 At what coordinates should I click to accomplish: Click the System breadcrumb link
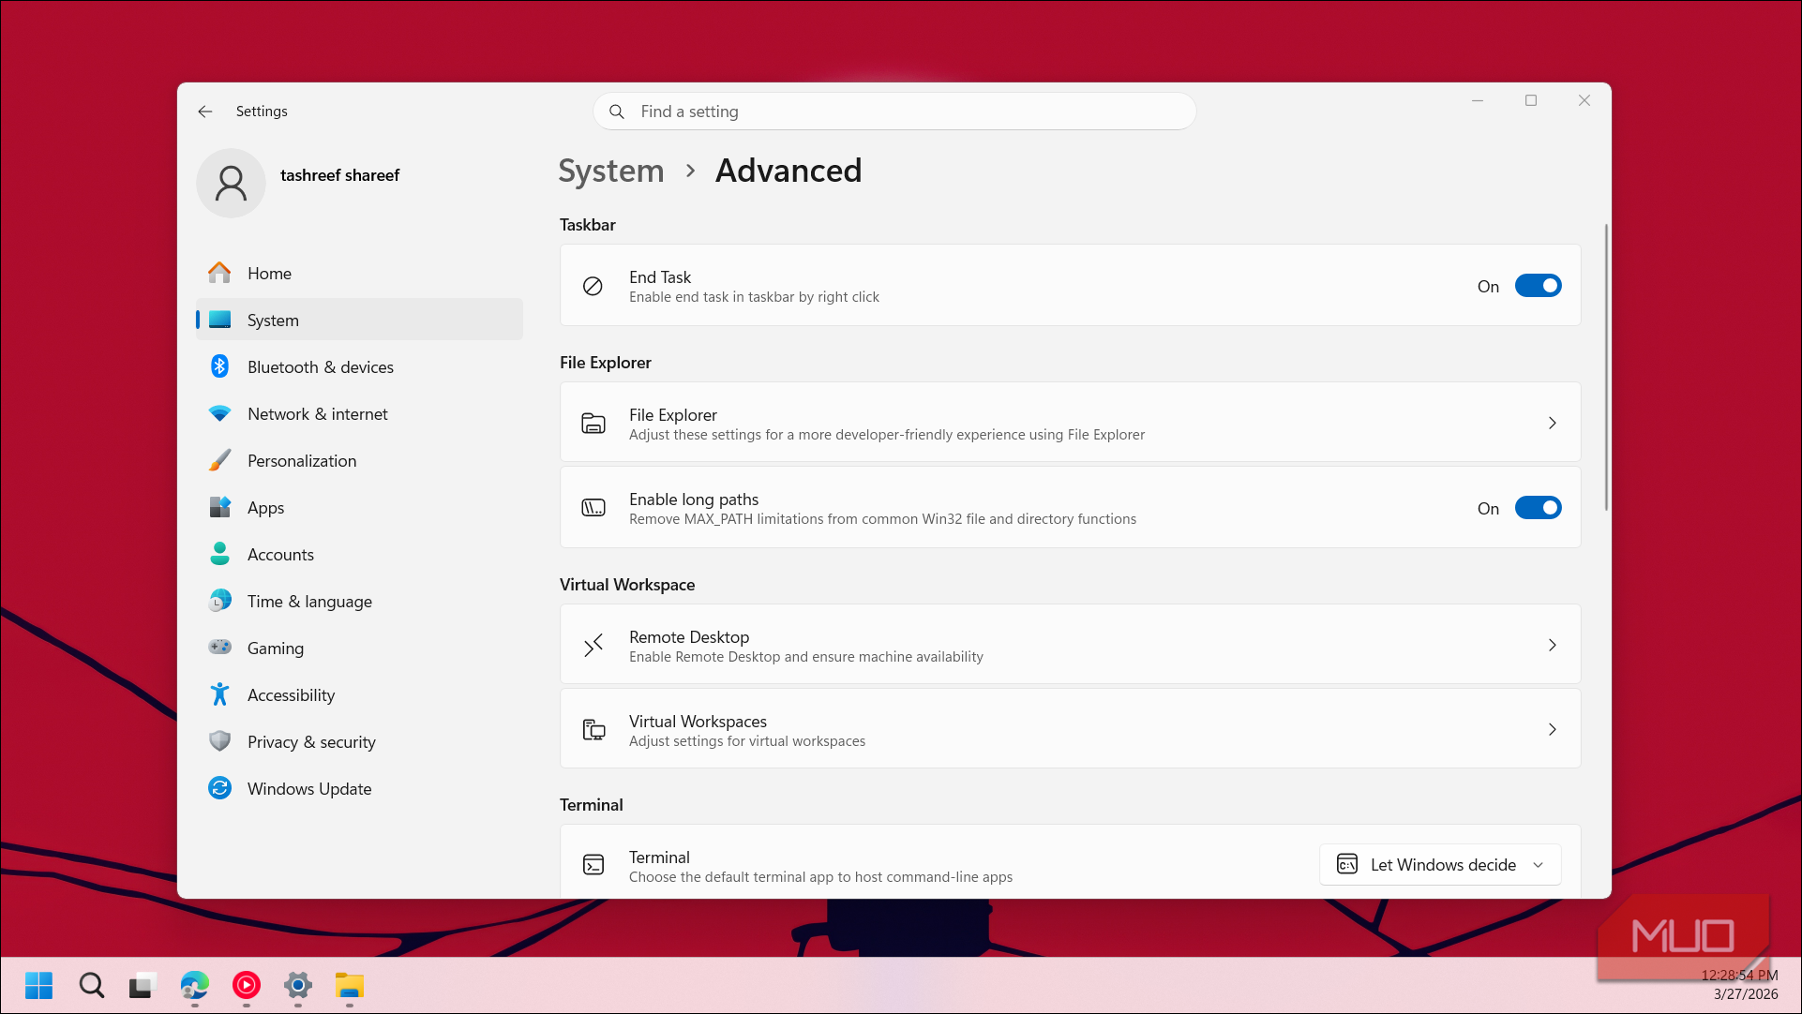tap(611, 171)
